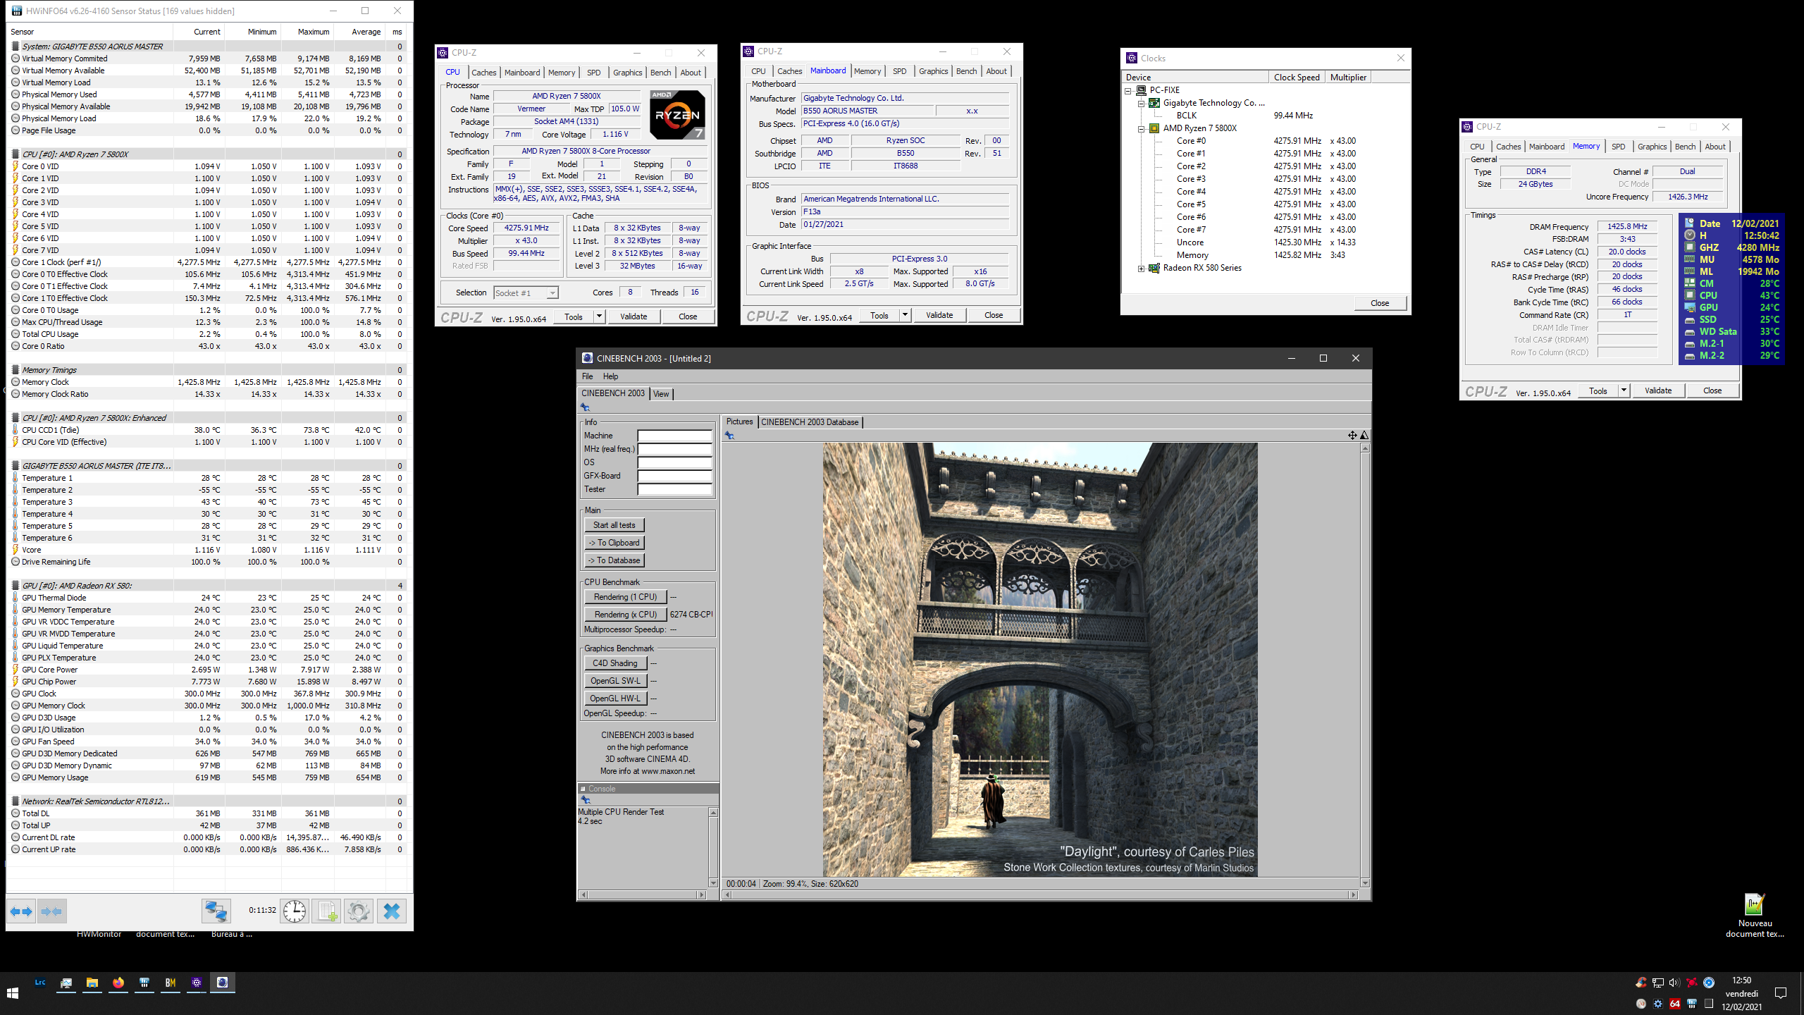Click the network tray icon
Image resolution: width=1804 pixels, height=1015 pixels.
coord(1658,982)
